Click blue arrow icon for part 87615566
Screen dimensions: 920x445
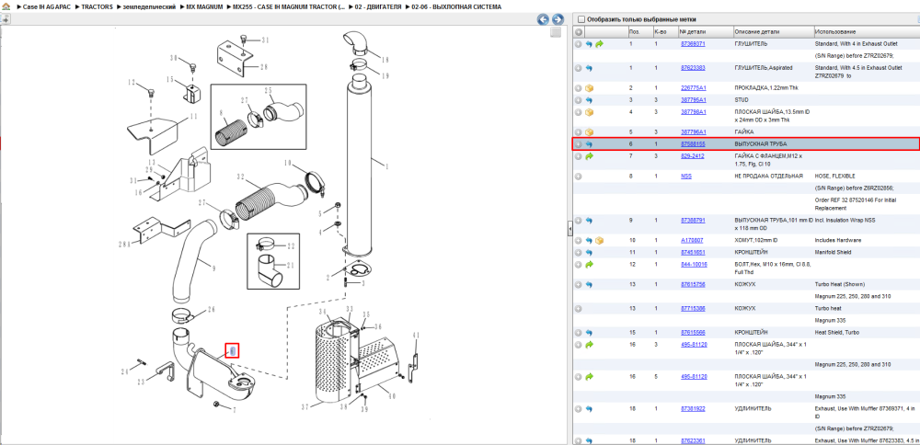pos(589,333)
